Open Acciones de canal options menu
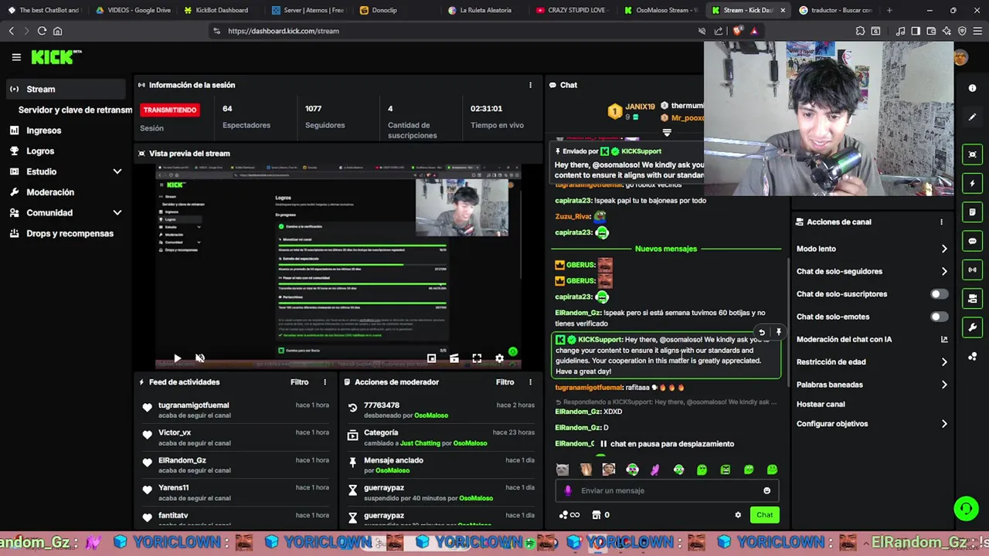This screenshot has width=989, height=556. [x=941, y=222]
